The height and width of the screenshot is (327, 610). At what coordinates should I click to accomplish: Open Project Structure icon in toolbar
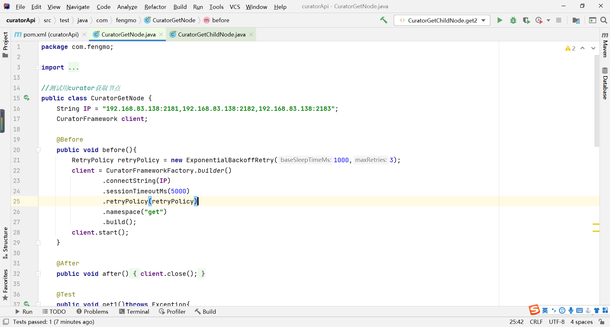(x=576, y=20)
